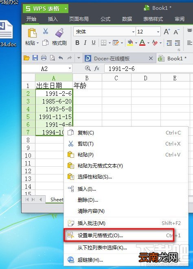Choose 复制(C) in context menu
This screenshot has width=193, height=269.
click(126, 132)
